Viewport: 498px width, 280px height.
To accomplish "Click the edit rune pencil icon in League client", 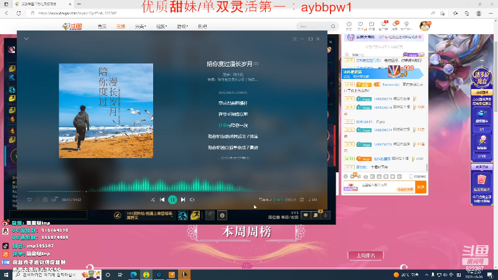I will pos(118,215).
